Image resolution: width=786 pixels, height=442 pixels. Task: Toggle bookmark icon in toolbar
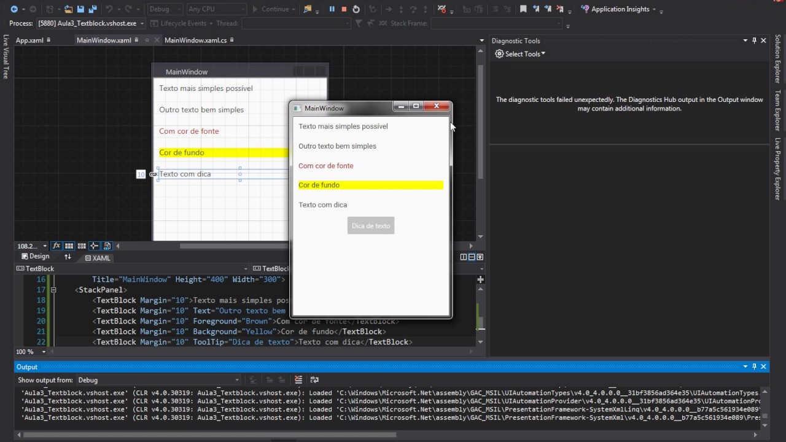click(523, 9)
